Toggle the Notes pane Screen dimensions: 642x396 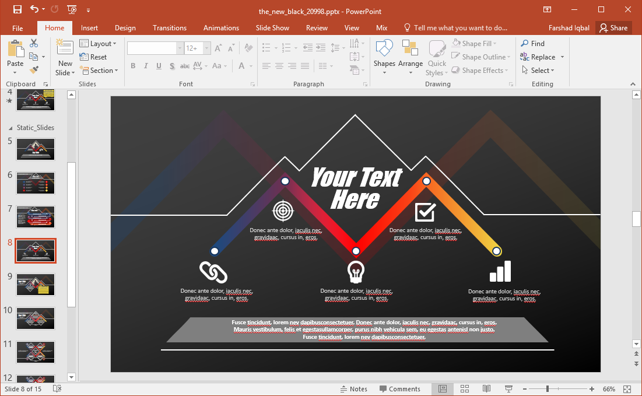(x=354, y=389)
